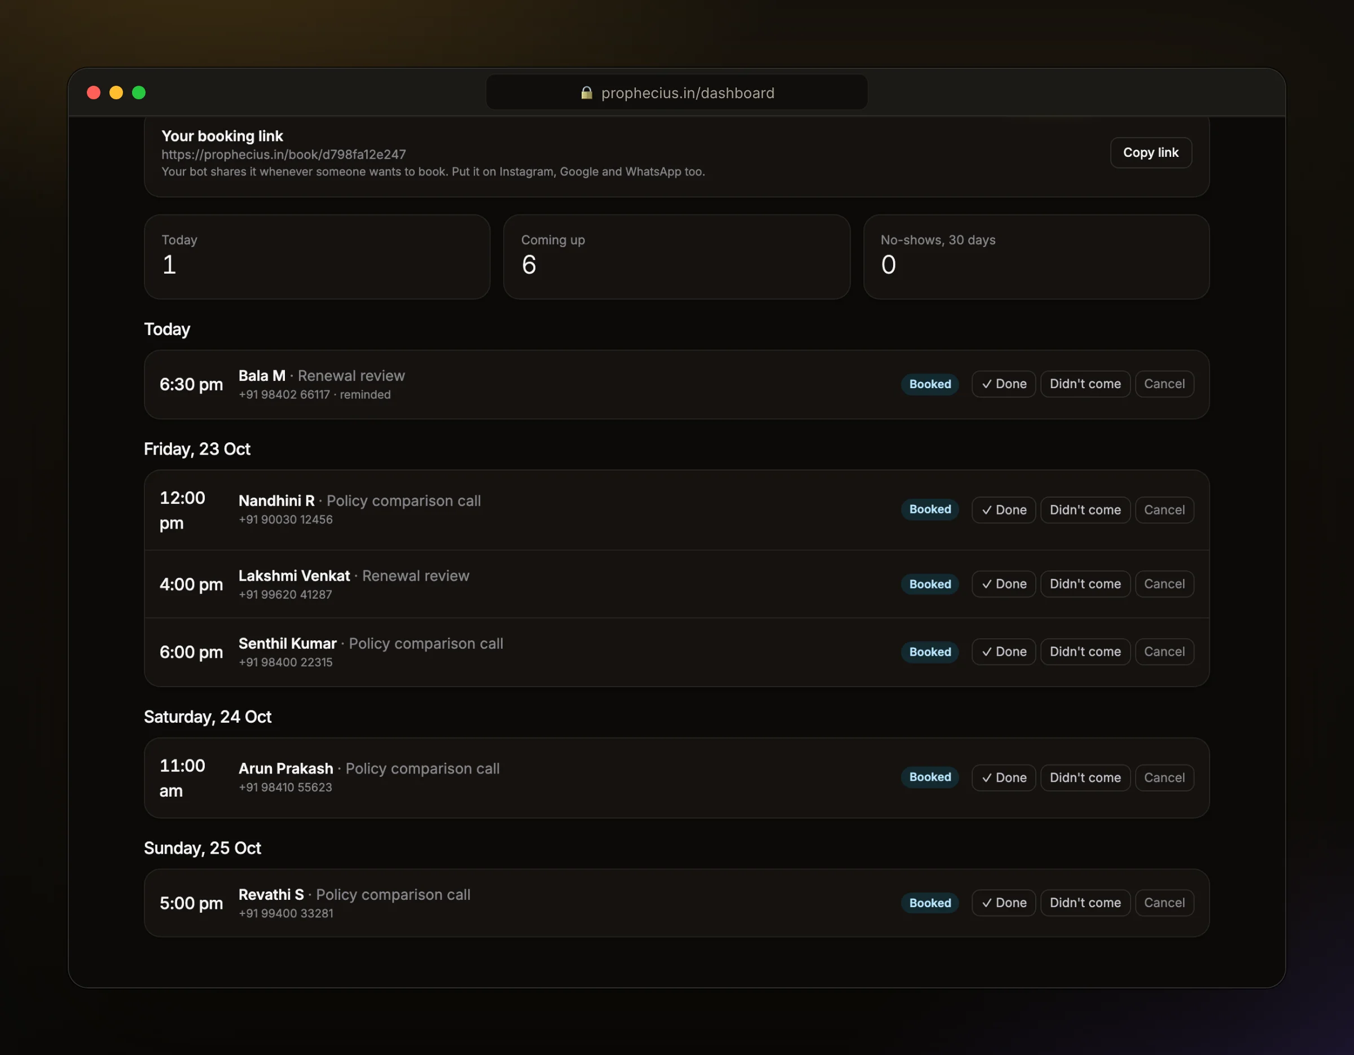
Task: Mark Bala M appointment as Done
Action: 1003,384
